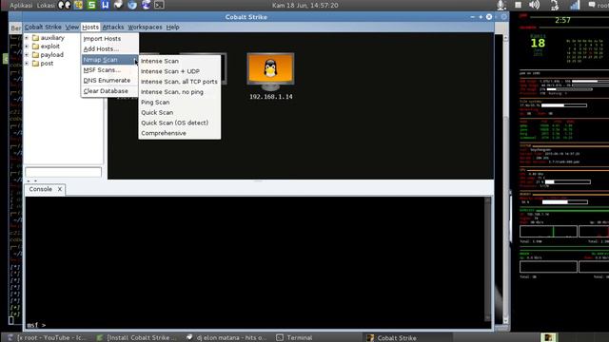Viewport: 609px width, 342px height.
Task: Open the Help menu
Action: point(173,28)
